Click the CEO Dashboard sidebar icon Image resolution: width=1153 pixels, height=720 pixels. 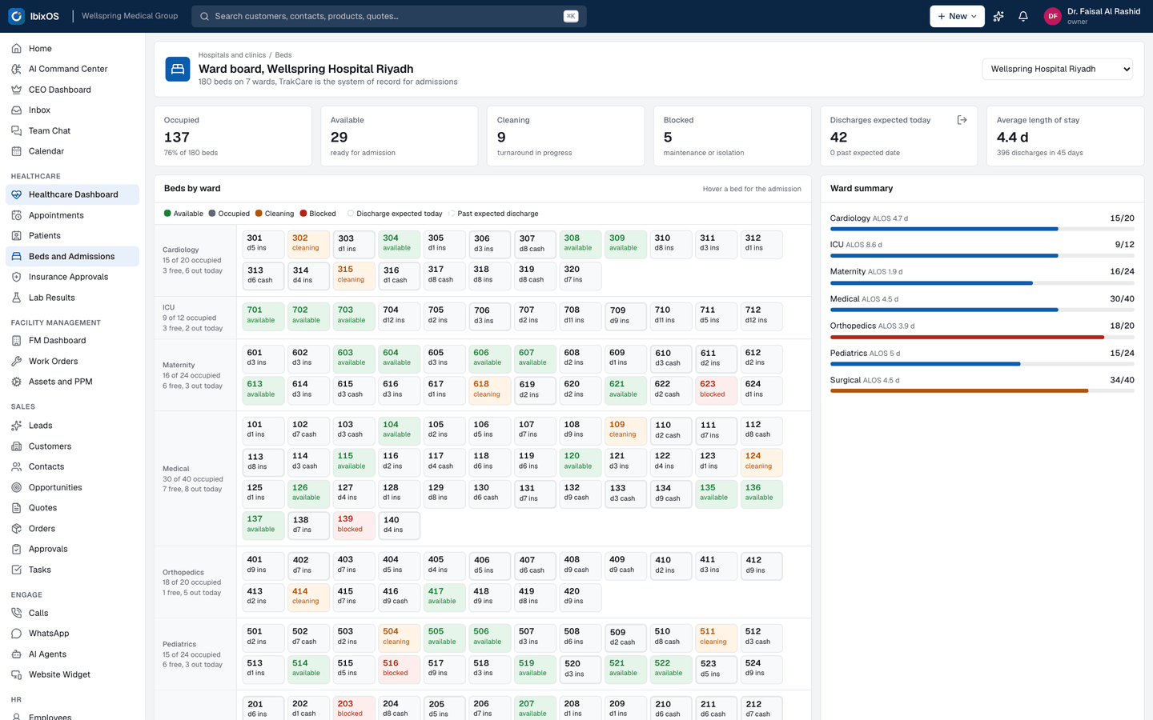pos(16,90)
